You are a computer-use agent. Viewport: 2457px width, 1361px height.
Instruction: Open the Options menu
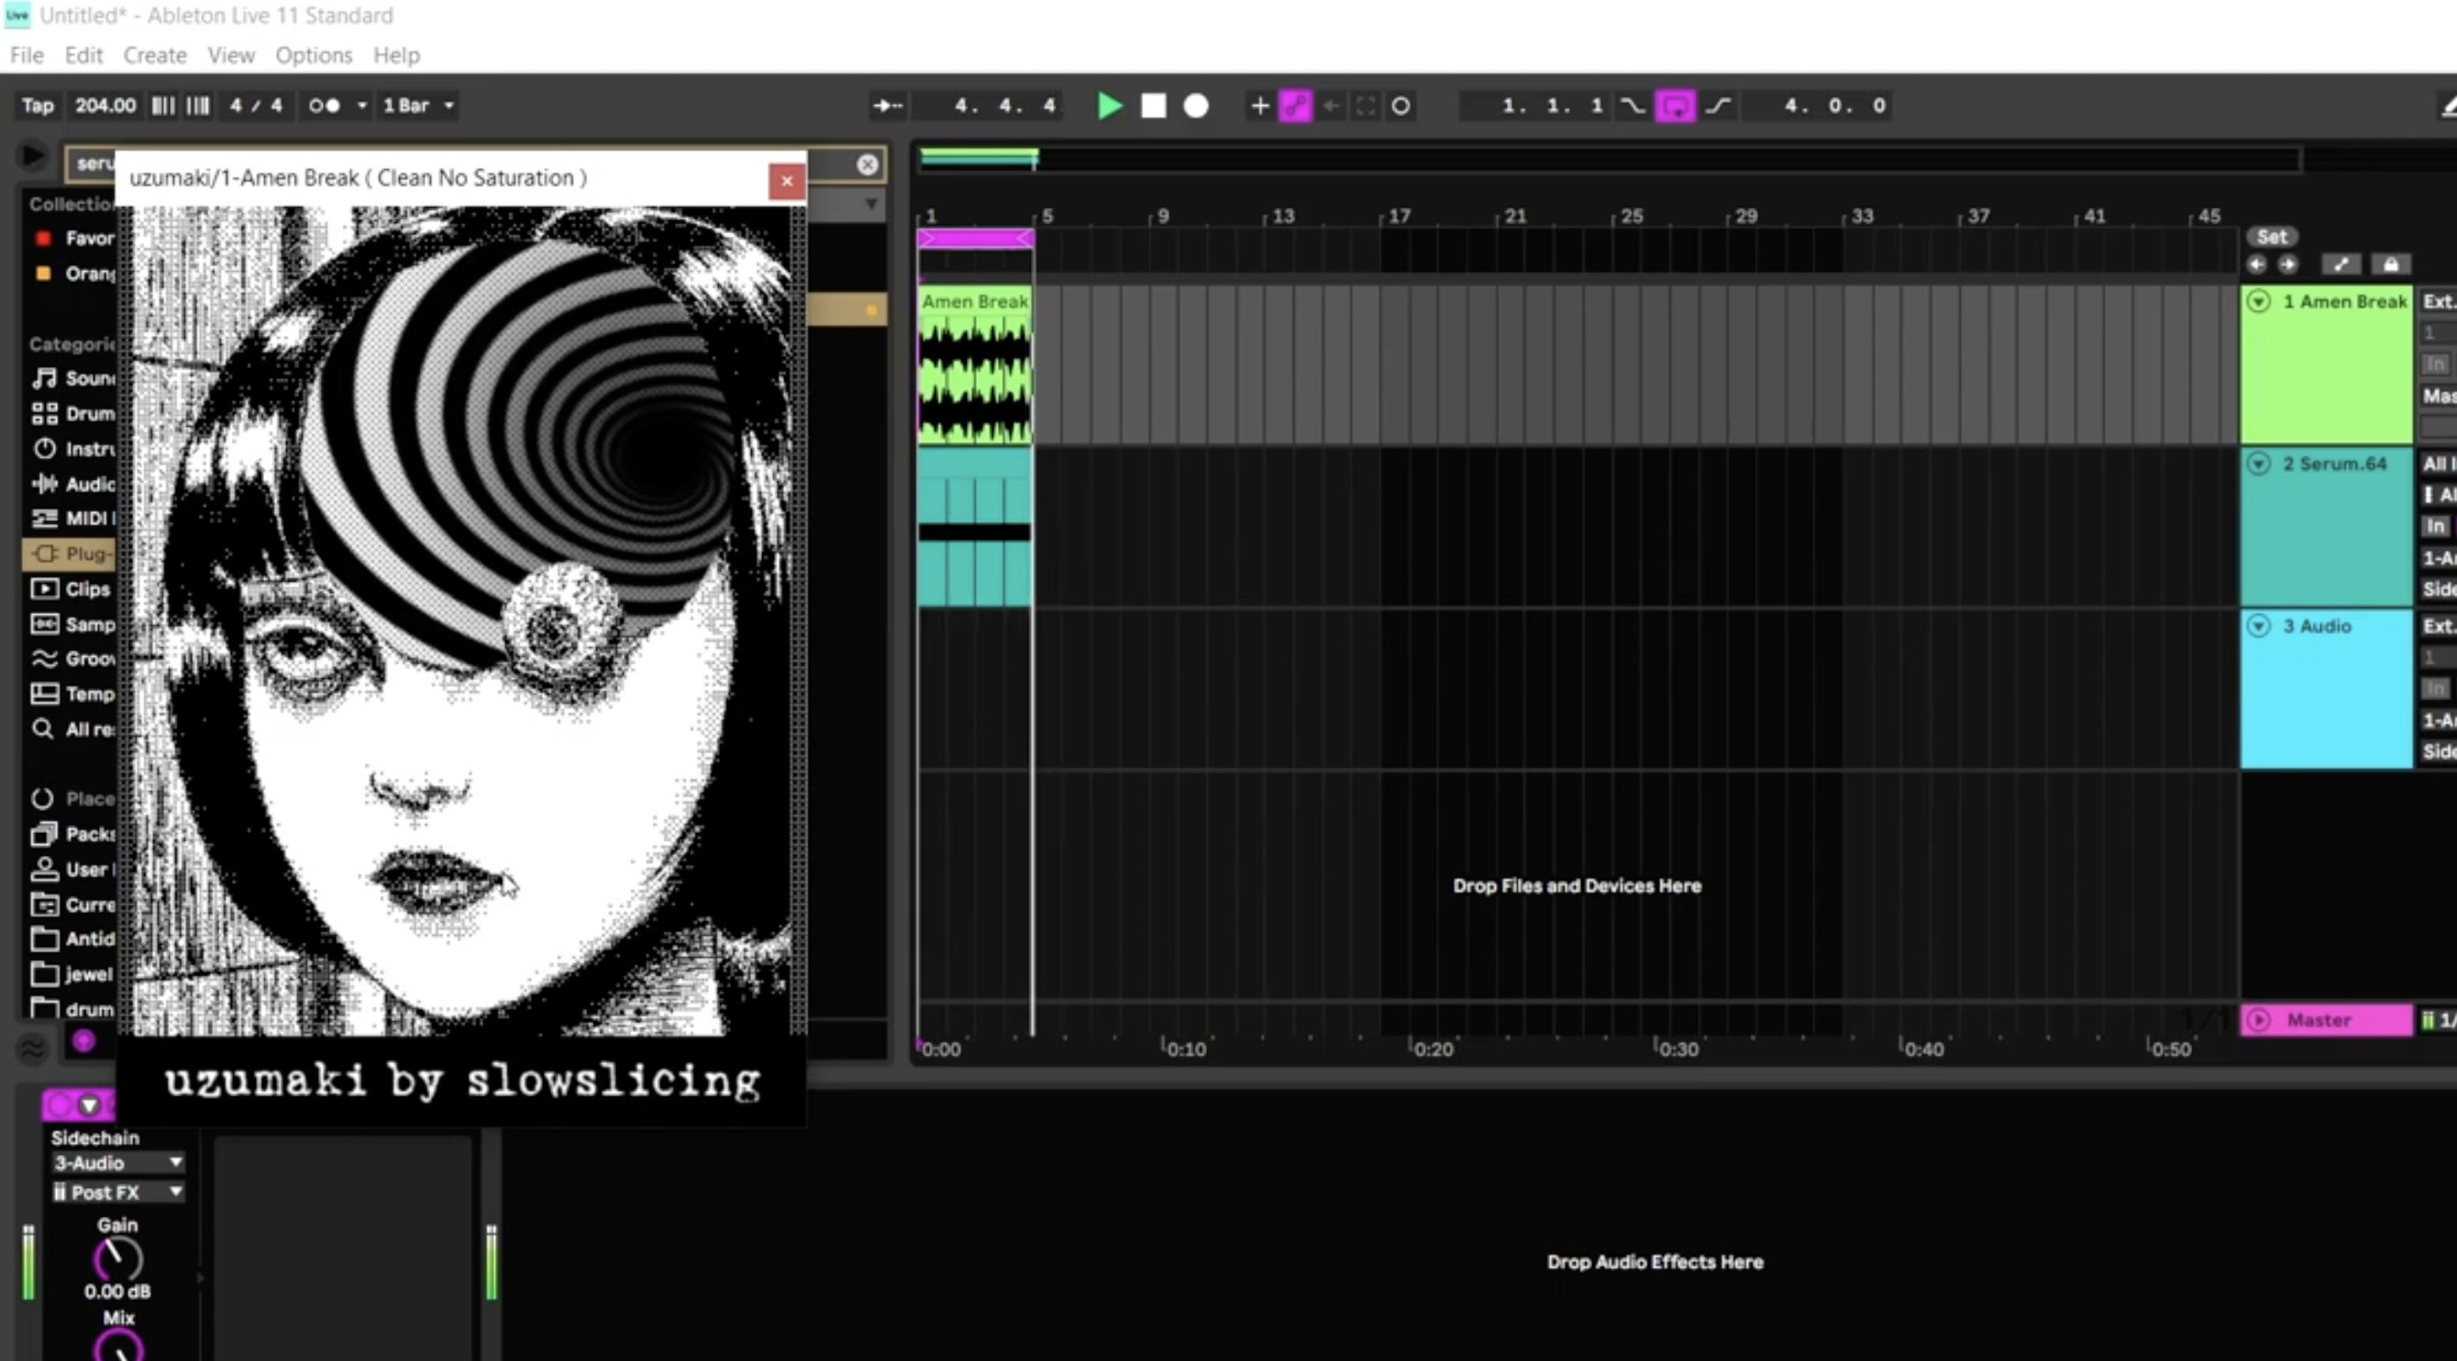(314, 55)
